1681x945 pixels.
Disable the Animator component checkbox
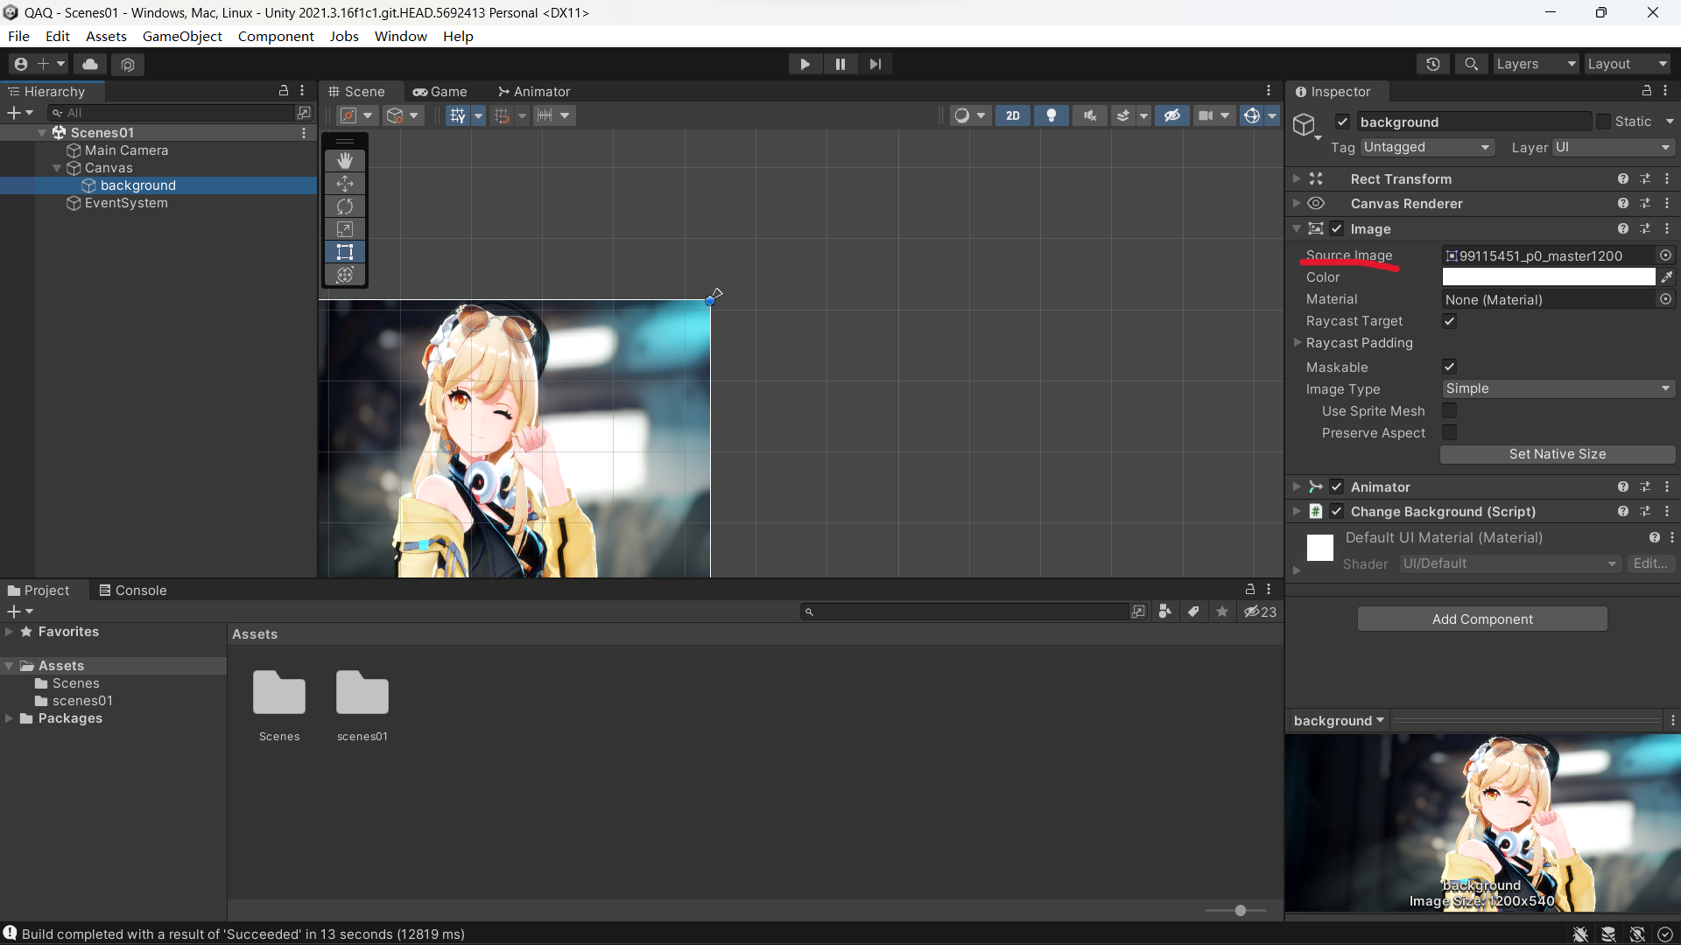click(1337, 487)
